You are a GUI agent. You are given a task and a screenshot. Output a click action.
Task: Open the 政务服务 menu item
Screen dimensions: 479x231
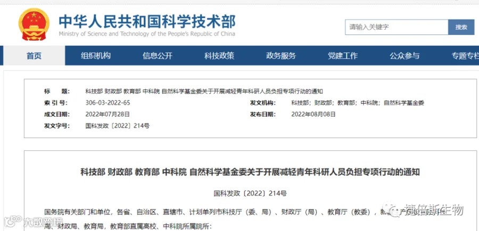(281, 56)
